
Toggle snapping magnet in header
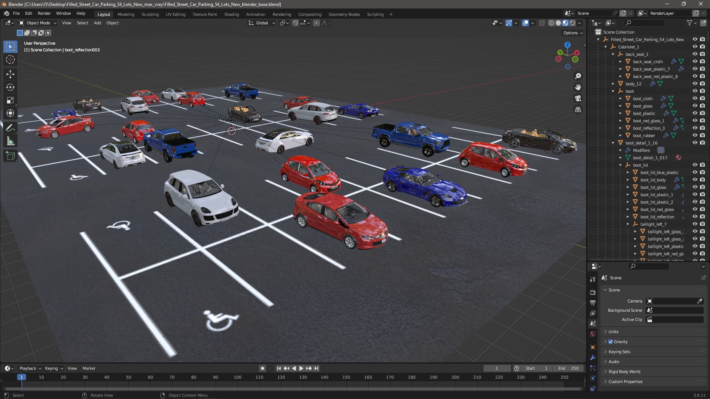pyautogui.click(x=295, y=23)
